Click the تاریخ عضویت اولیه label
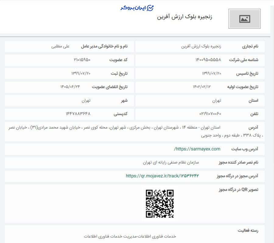Viewport: 274px width, 243px height. [x=243, y=87]
